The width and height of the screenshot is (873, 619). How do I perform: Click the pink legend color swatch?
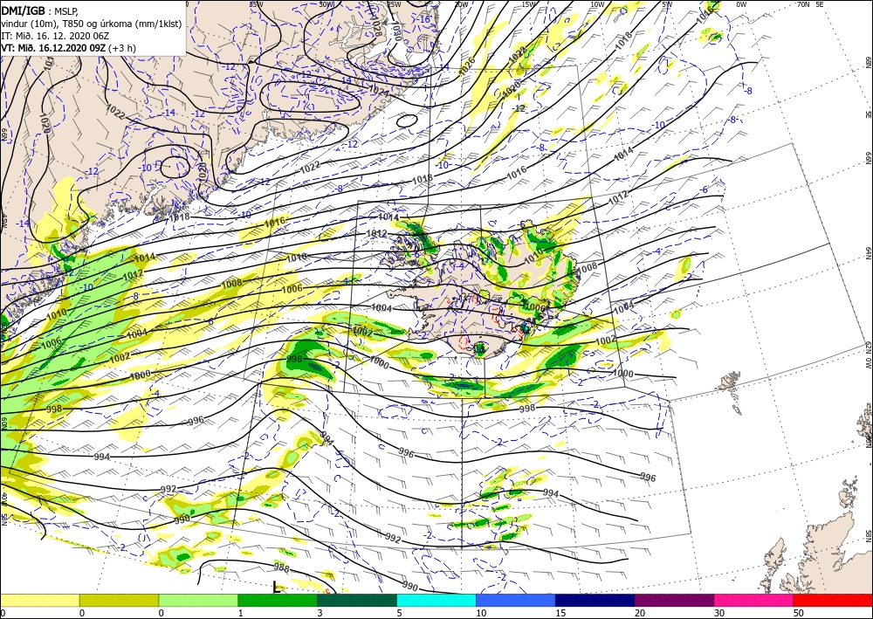[x=754, y=600]
